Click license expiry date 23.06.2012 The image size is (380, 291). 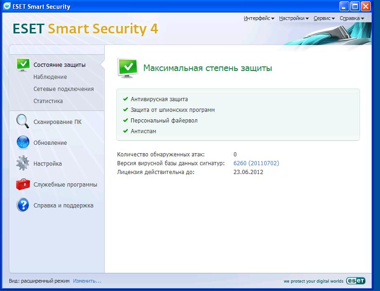pos(248,172)
